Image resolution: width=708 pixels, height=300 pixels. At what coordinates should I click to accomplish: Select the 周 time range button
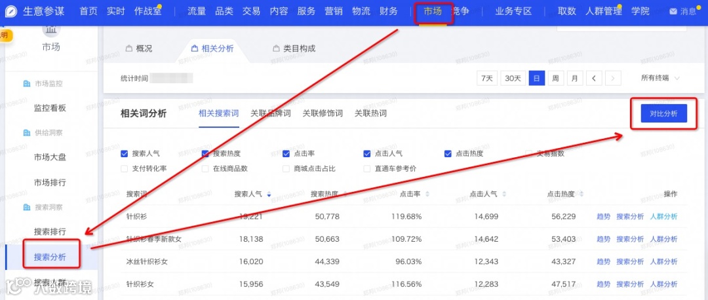click(556, 78)
